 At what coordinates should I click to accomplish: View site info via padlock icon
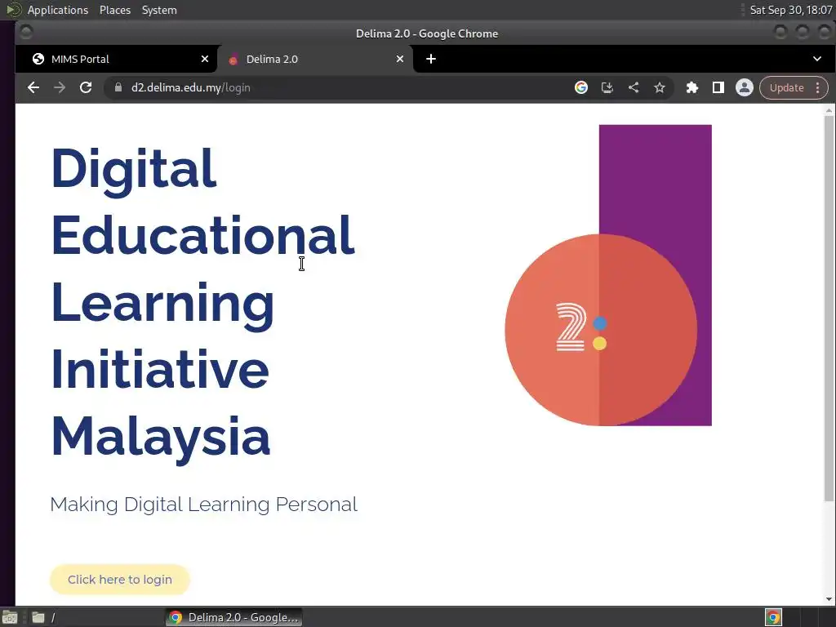tap(118, 87)
